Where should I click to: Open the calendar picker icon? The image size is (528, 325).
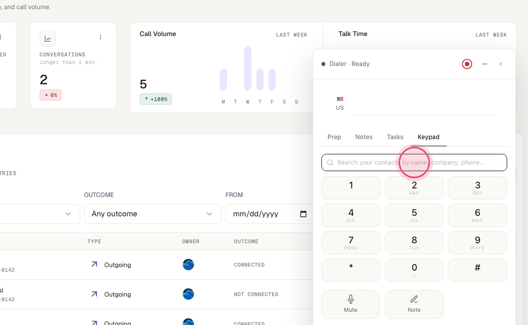tap(303, 214)
